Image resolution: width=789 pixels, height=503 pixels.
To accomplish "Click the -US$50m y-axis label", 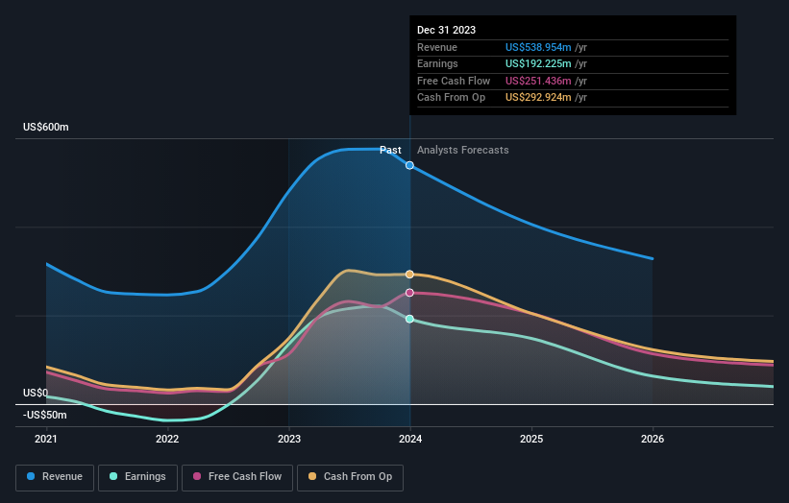I will tap(44, 415).
